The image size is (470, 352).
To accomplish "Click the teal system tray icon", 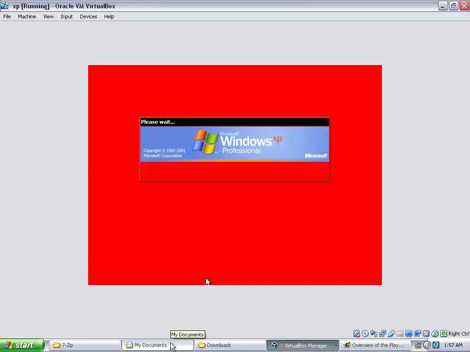I will coord(436,345).
